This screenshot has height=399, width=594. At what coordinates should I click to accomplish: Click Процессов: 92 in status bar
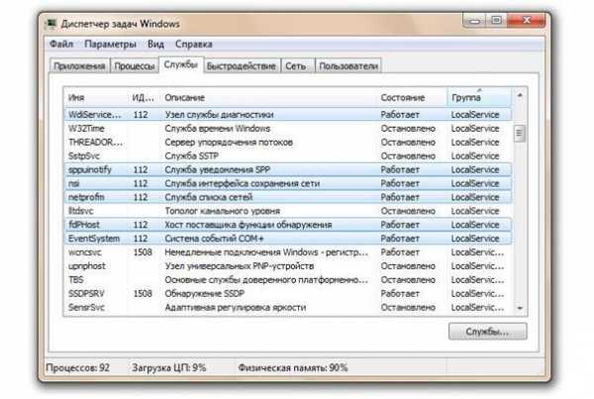77,368
